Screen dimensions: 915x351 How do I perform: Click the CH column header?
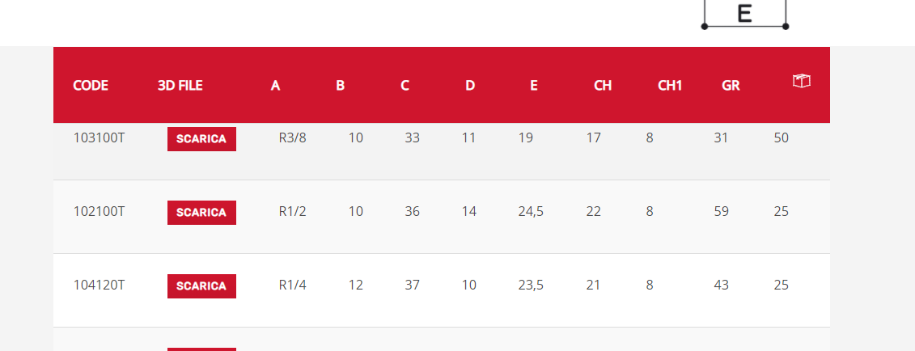pos(603,86)
